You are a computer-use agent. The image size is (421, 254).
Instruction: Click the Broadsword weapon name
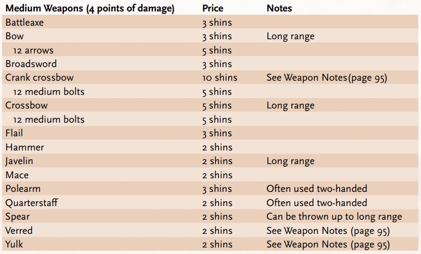click(x=30, y=64)
